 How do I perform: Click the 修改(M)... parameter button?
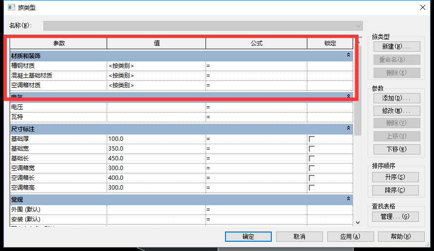pos(396,111)
